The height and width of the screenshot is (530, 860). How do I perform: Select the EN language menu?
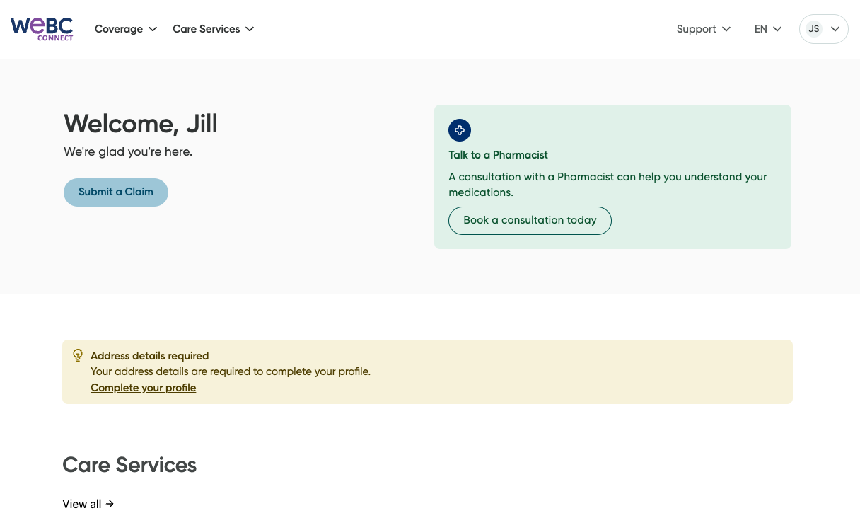tap(768, 29)
